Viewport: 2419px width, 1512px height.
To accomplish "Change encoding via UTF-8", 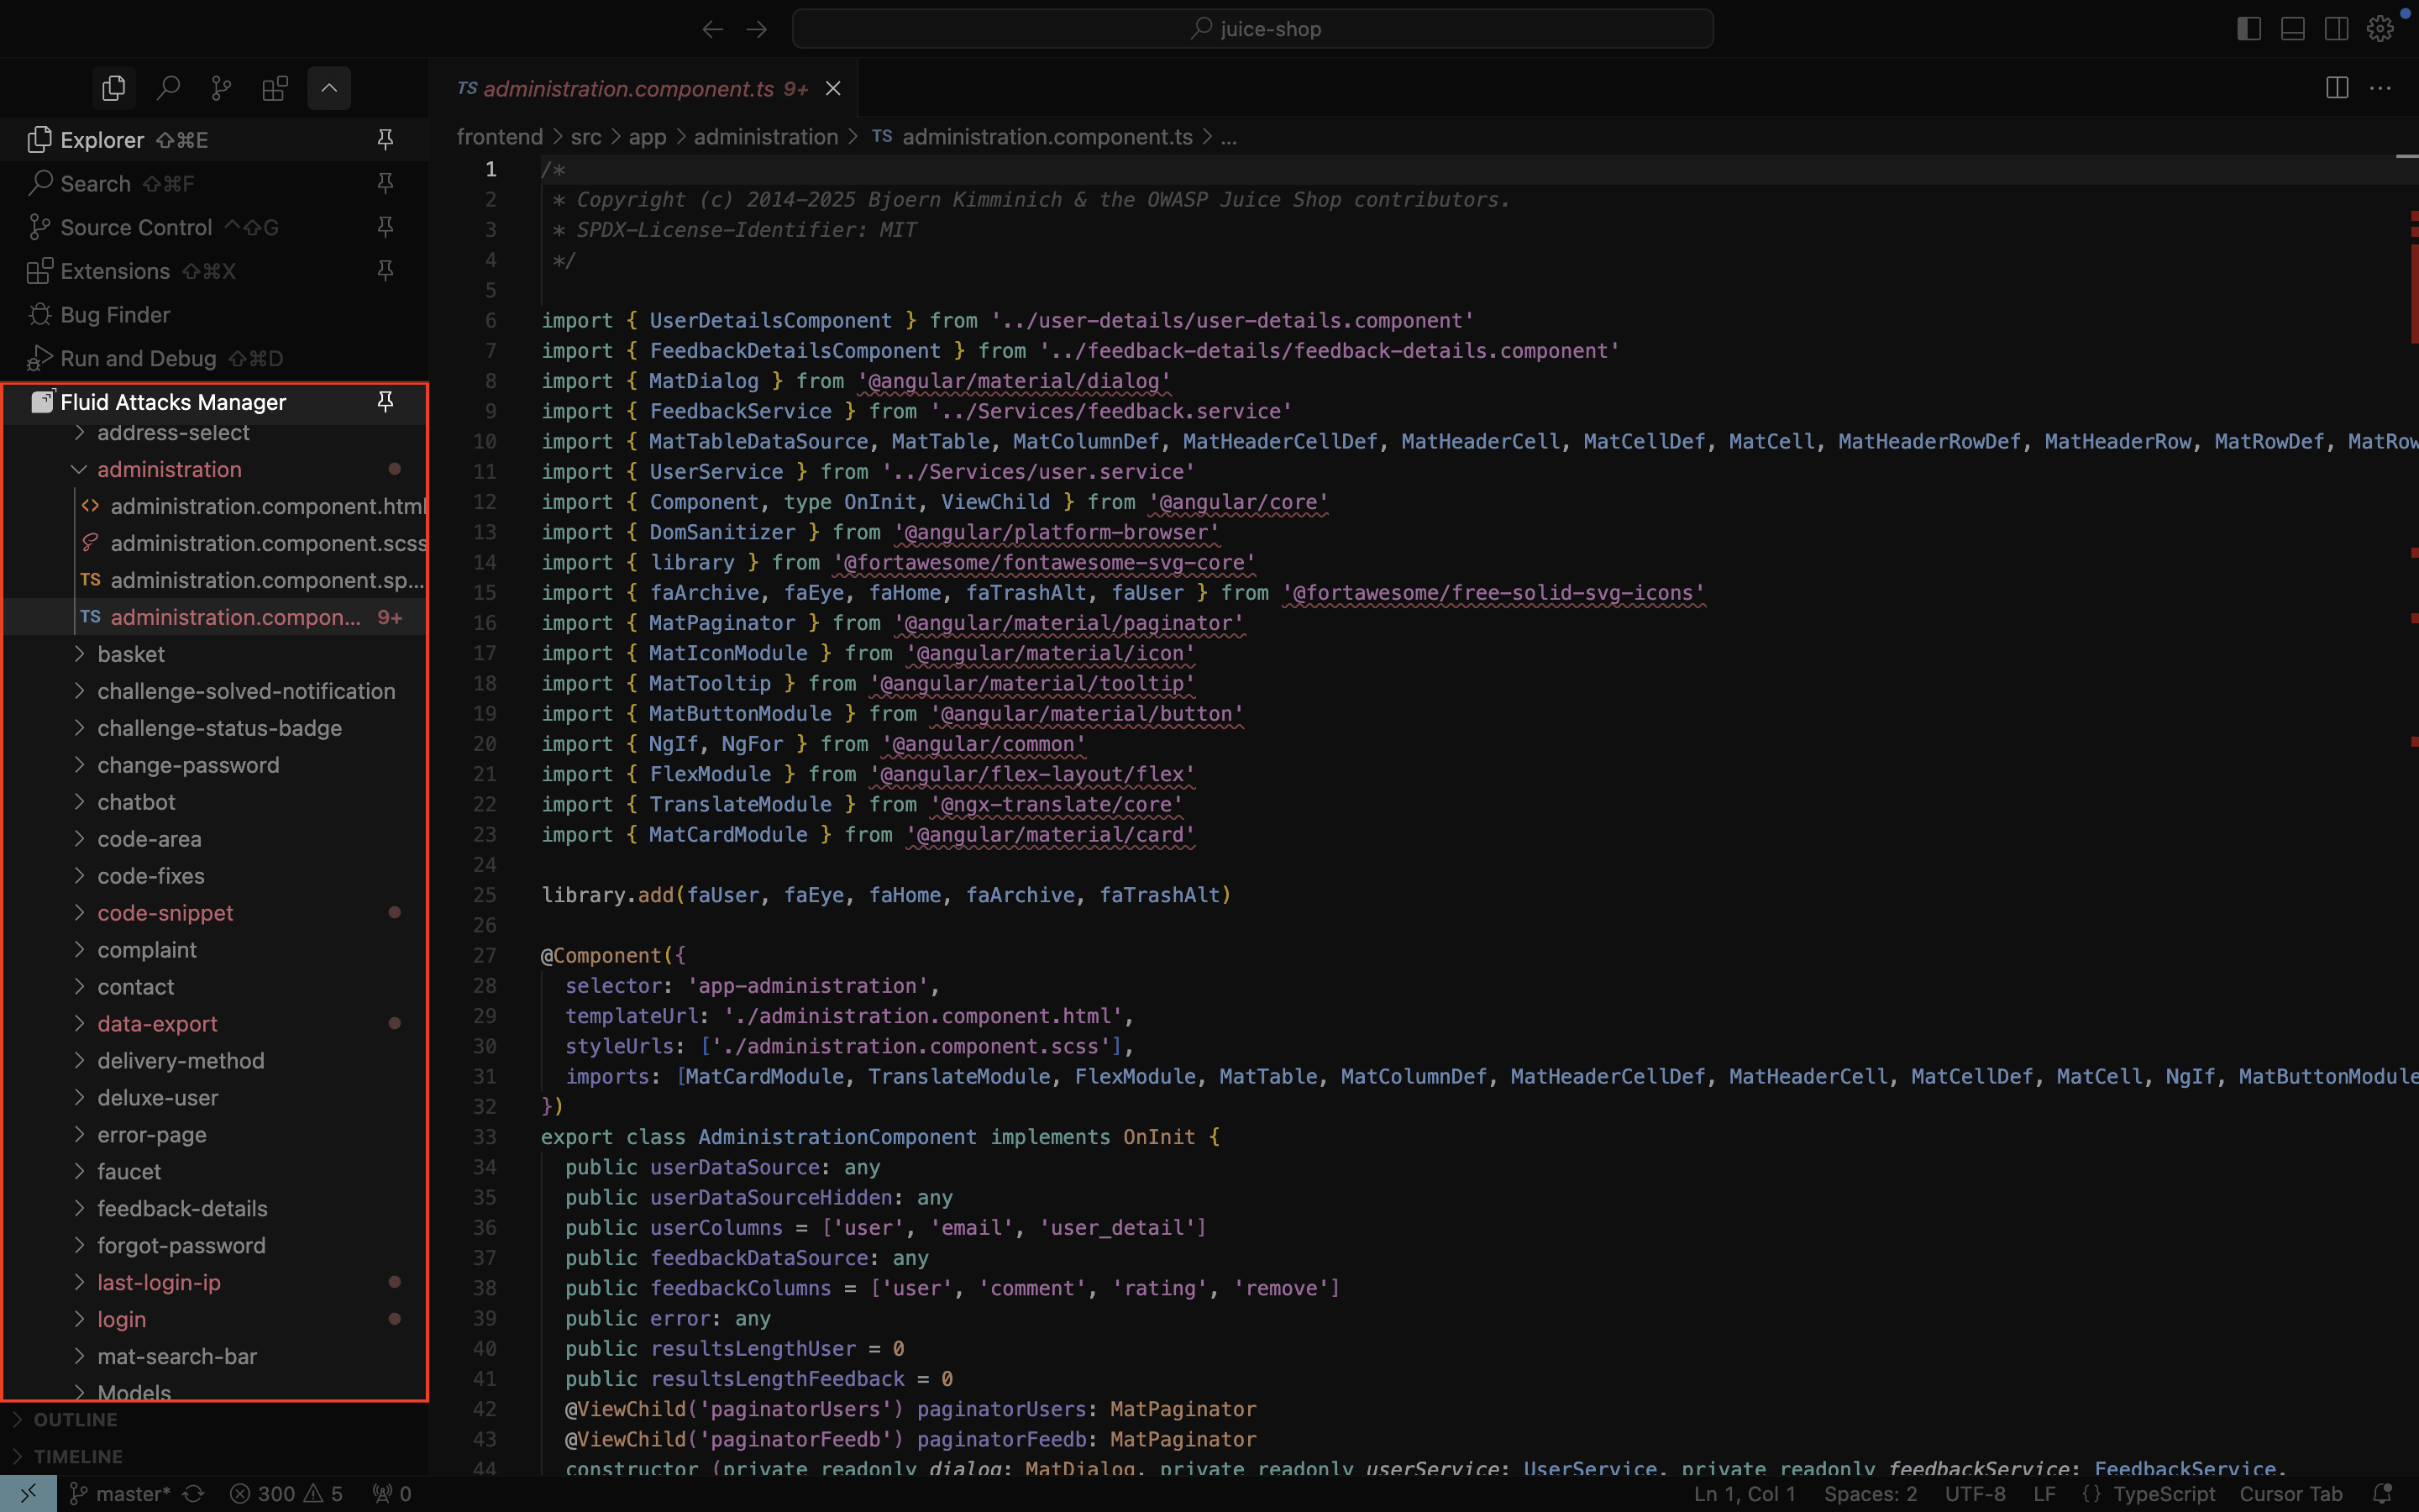I will (x=1976, y=1494).
